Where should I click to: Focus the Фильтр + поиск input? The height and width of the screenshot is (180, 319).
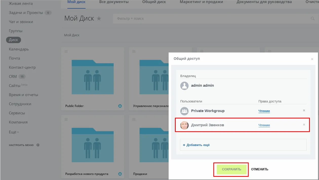pyautogui.click(x=210, y=19)
